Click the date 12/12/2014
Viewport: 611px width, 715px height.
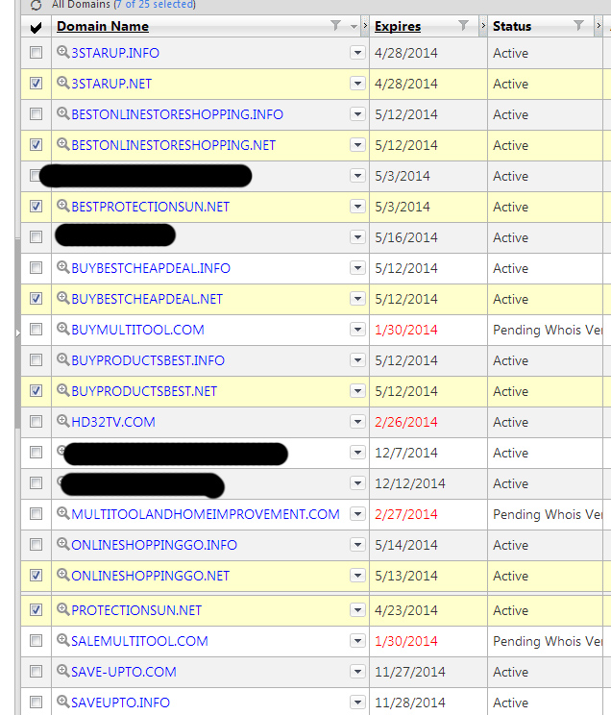(x=410, y=483)
